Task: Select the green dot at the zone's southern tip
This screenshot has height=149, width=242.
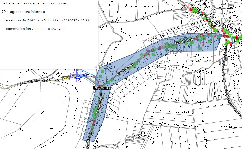Action: 92,132
